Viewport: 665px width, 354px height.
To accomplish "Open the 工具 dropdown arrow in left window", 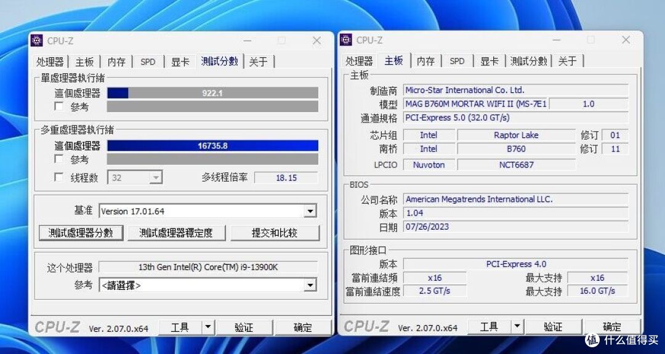I will coord(208,327).
